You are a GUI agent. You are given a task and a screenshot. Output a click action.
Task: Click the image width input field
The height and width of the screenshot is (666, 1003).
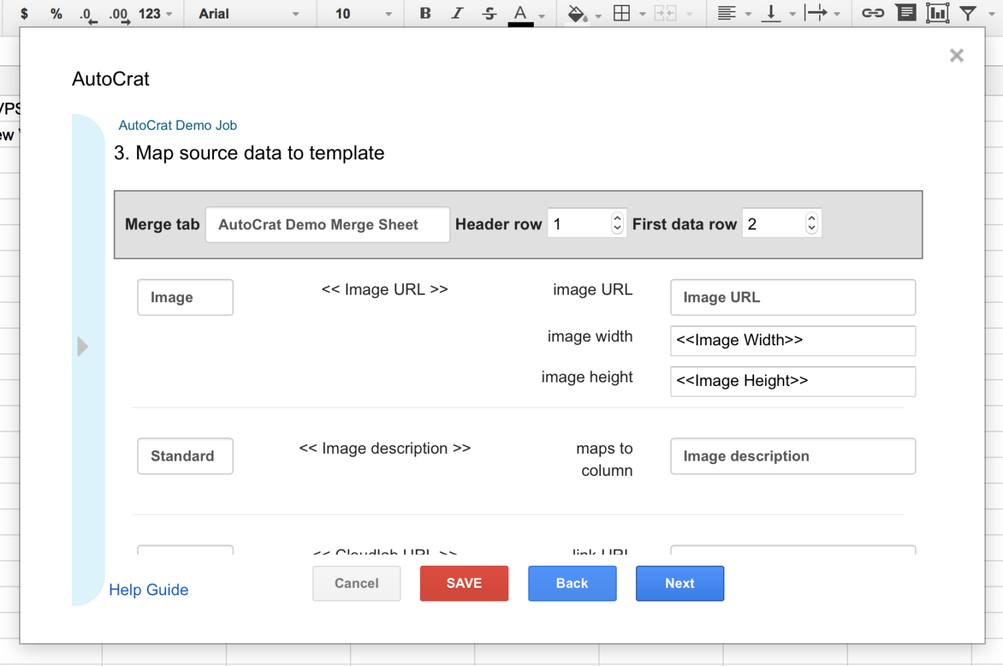(793, 341)
